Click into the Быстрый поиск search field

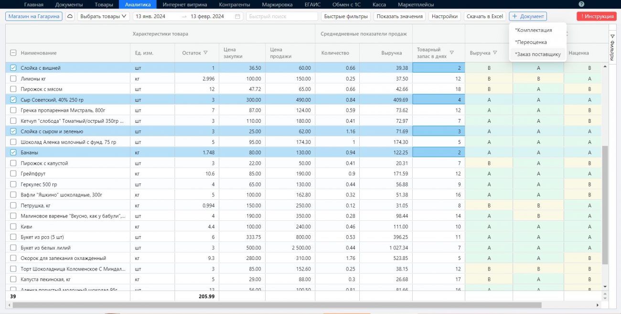tap(282, 16)
